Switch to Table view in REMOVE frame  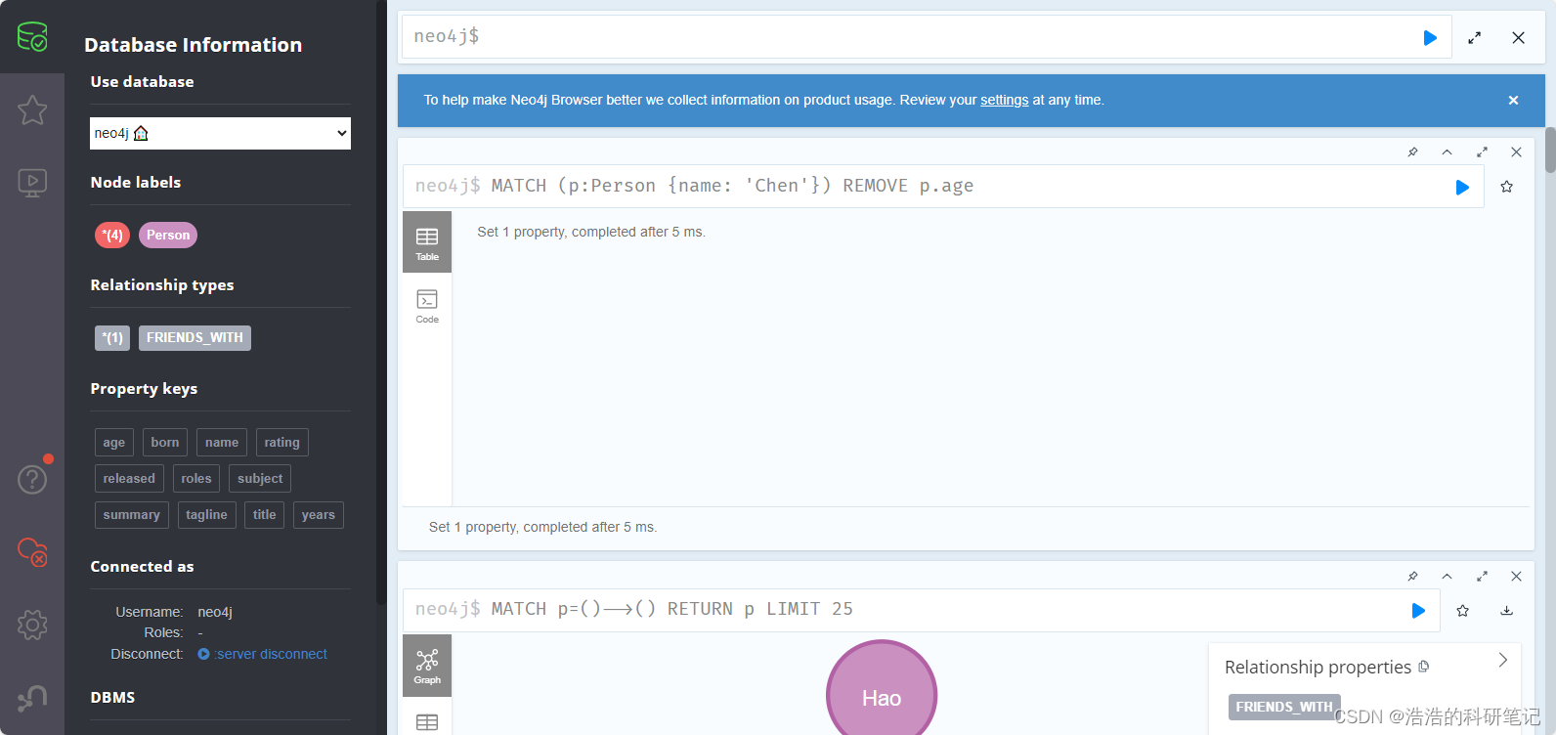click(427, 242)
